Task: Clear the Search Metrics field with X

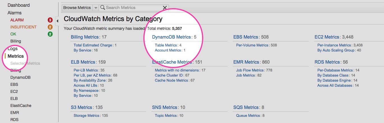Action: point(165,8)
